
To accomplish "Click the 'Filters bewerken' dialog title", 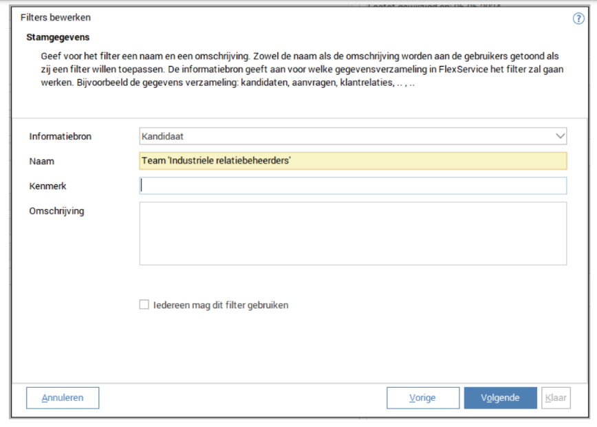I will (56, 18).
